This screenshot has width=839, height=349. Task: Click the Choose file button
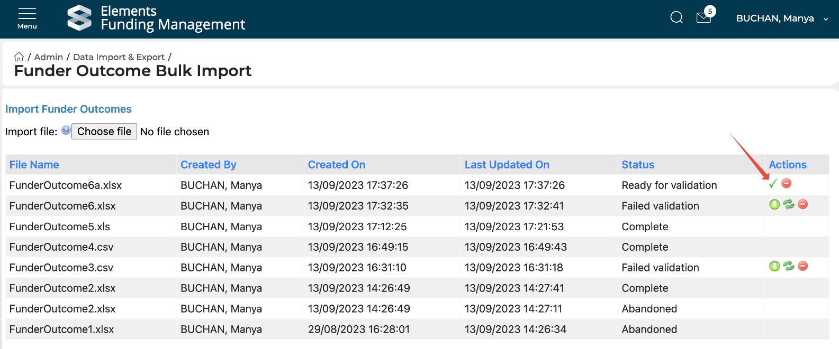click(104, 131)
